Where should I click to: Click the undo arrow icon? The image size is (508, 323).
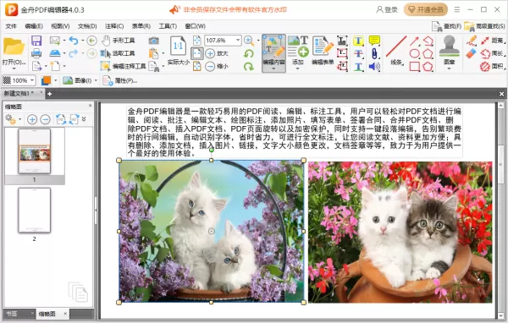coord(74,41)
